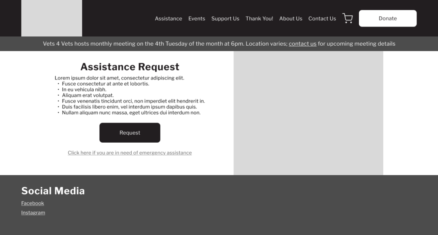The image size is (438, 235).
Task: Select Support Us in the navigation
Action: [x=225, y=19]
